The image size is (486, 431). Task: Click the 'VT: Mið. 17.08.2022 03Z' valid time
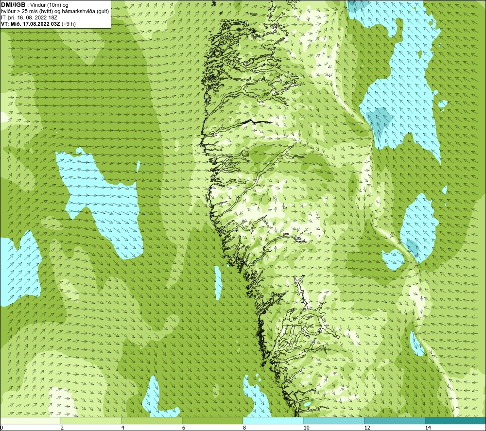31,24
